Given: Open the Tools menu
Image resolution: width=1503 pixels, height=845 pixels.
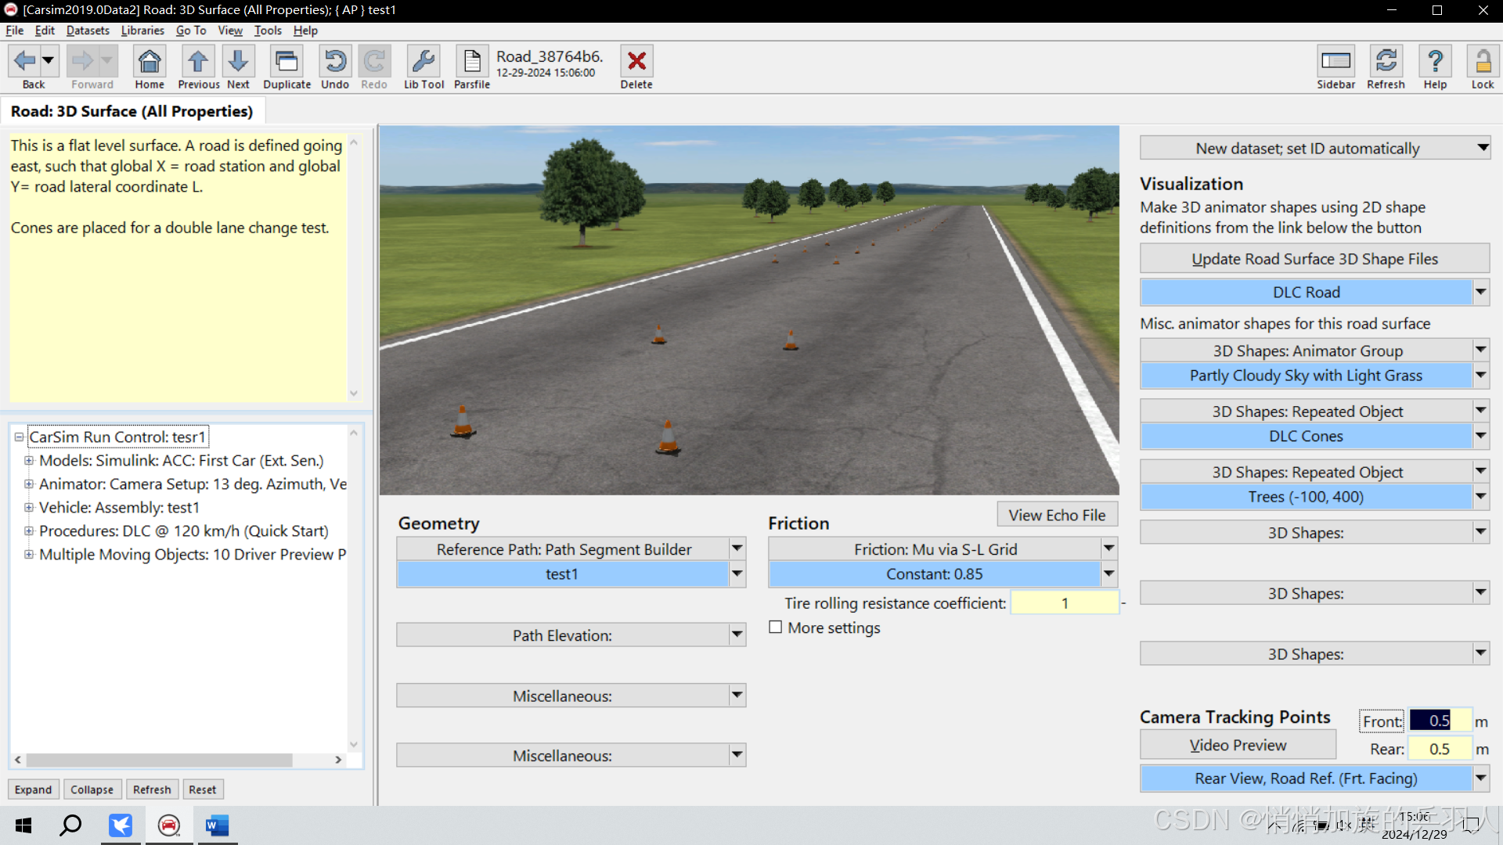Looking at the screenshot, I should (267, 31).
